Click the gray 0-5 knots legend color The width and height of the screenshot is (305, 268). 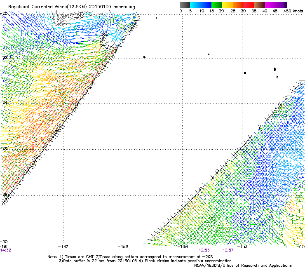coord(185,5)
